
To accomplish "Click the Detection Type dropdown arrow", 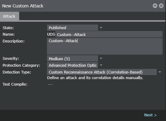I will click(x=160, y=72).
